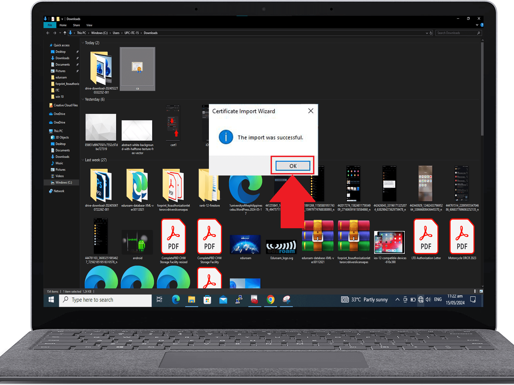Select rank-12-firestore folder
Image resolution: width=514 pixels, height=385 pixels.
(209, 188)
